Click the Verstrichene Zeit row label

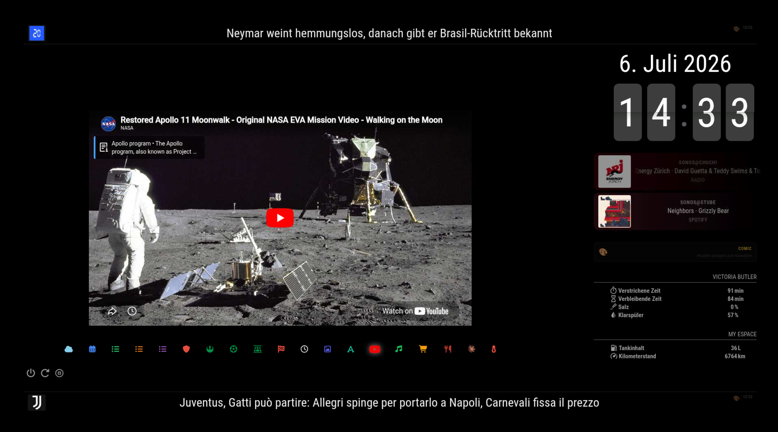tap(639, 291)
